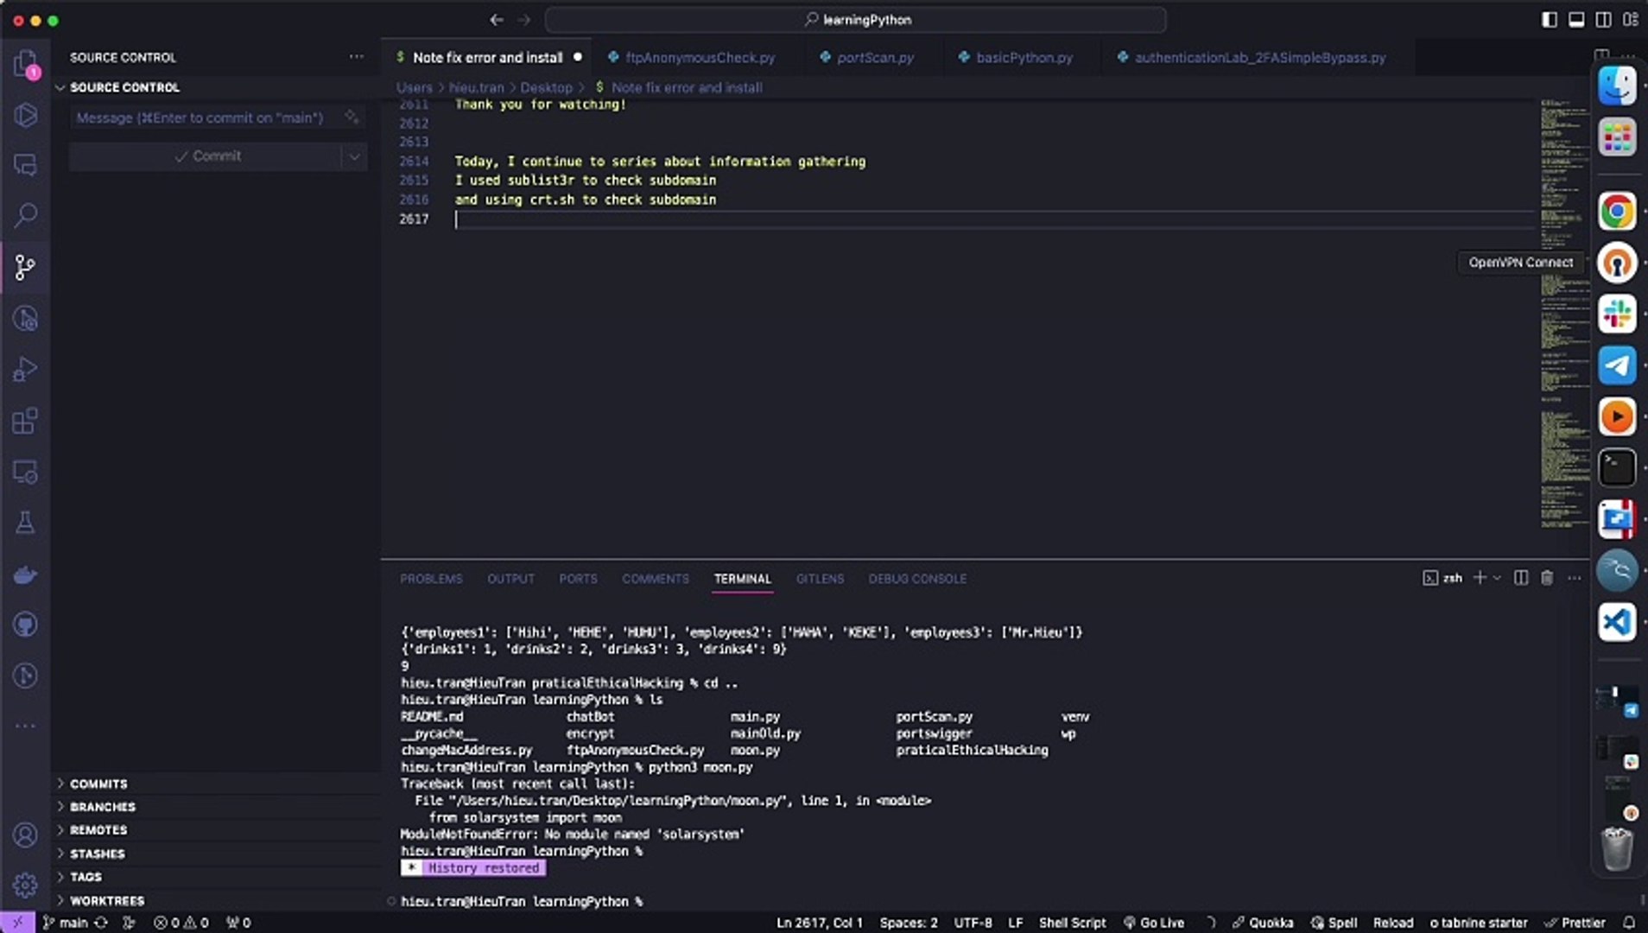
Task: Toggle the Spell checker in the status bar
Action: [1338, 922]
